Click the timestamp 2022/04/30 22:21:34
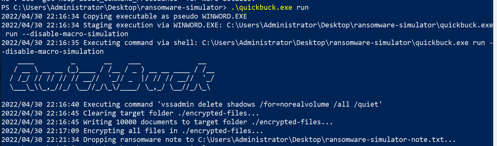 (x=40, y=139)
